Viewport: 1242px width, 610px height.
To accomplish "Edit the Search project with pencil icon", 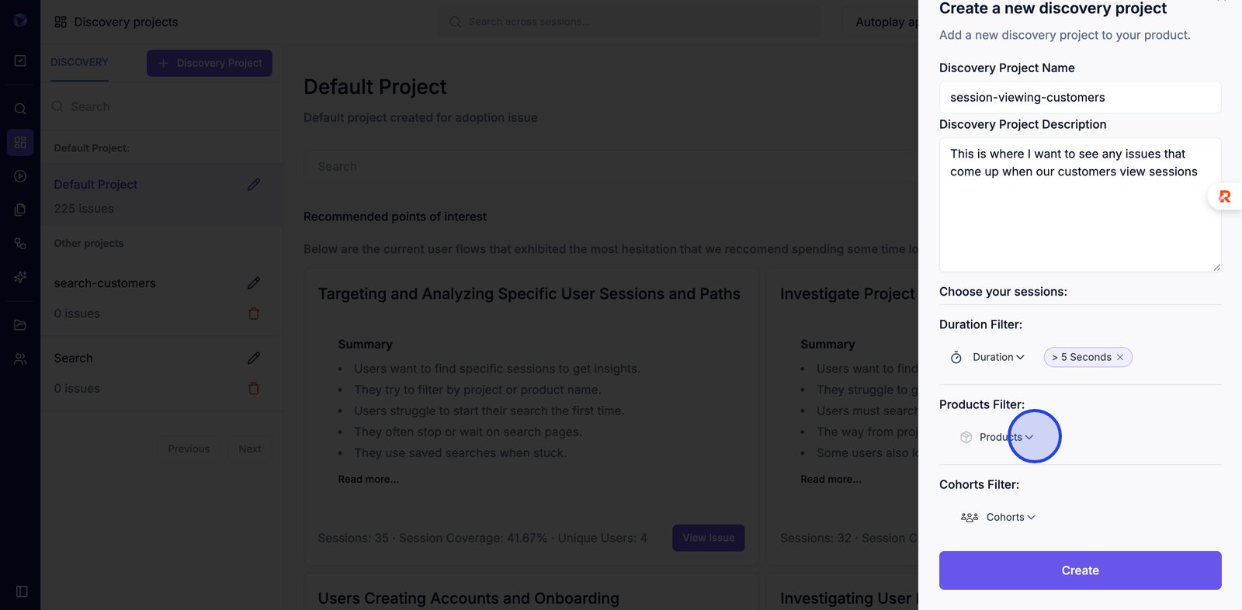I will 254,358.
